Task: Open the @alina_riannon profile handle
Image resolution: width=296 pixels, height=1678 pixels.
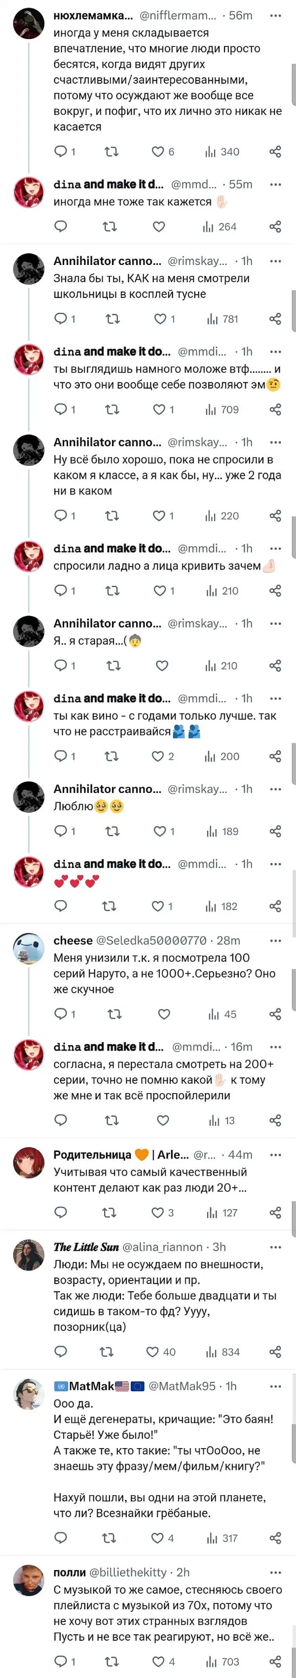Action: pos(162,1247)
